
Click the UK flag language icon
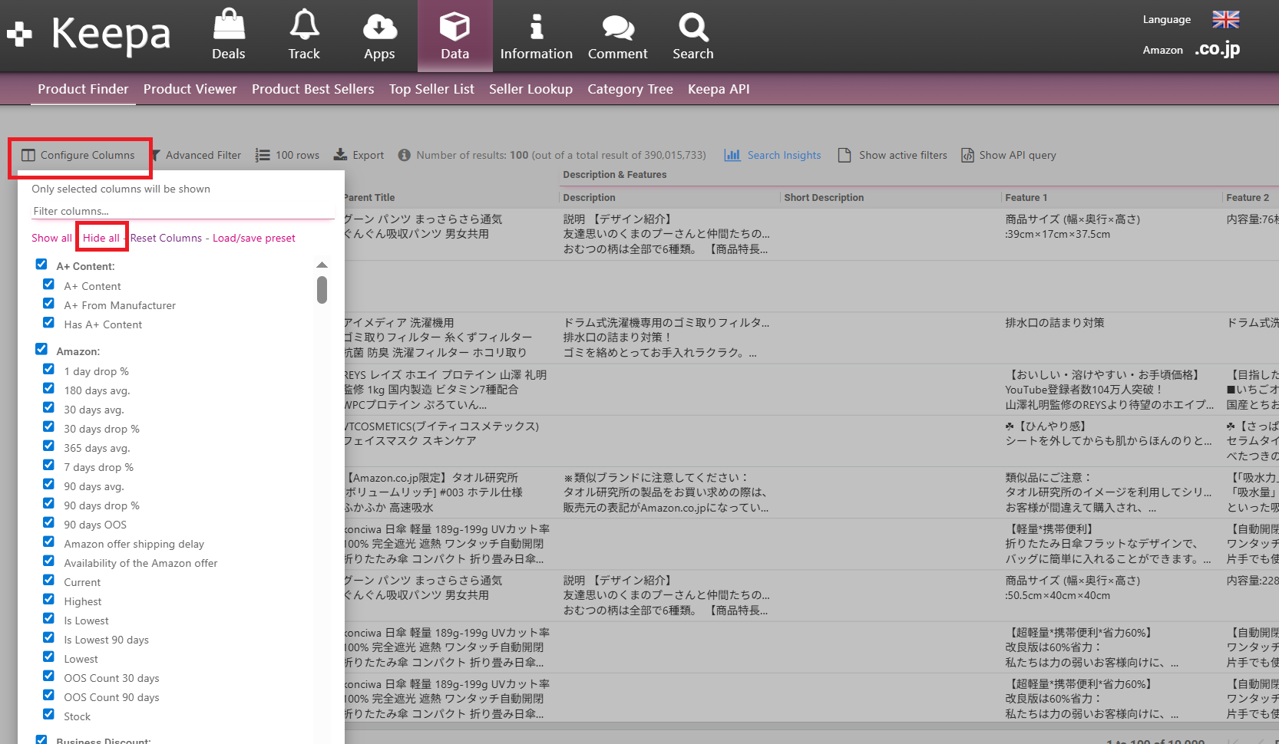point(1225,19)
